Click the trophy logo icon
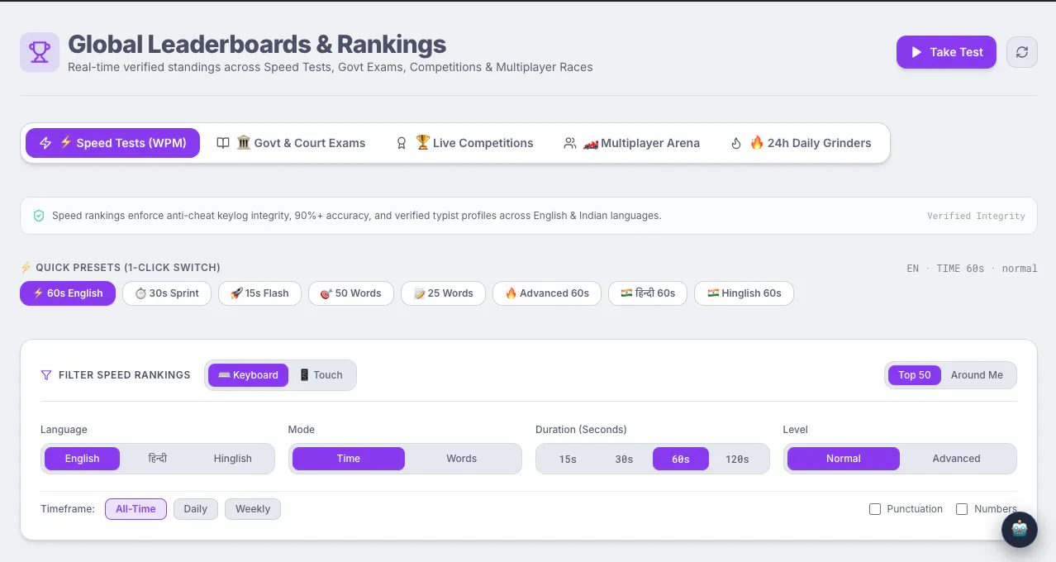The height and width of the screenshot is (562, 1056). tap(40, 52)
